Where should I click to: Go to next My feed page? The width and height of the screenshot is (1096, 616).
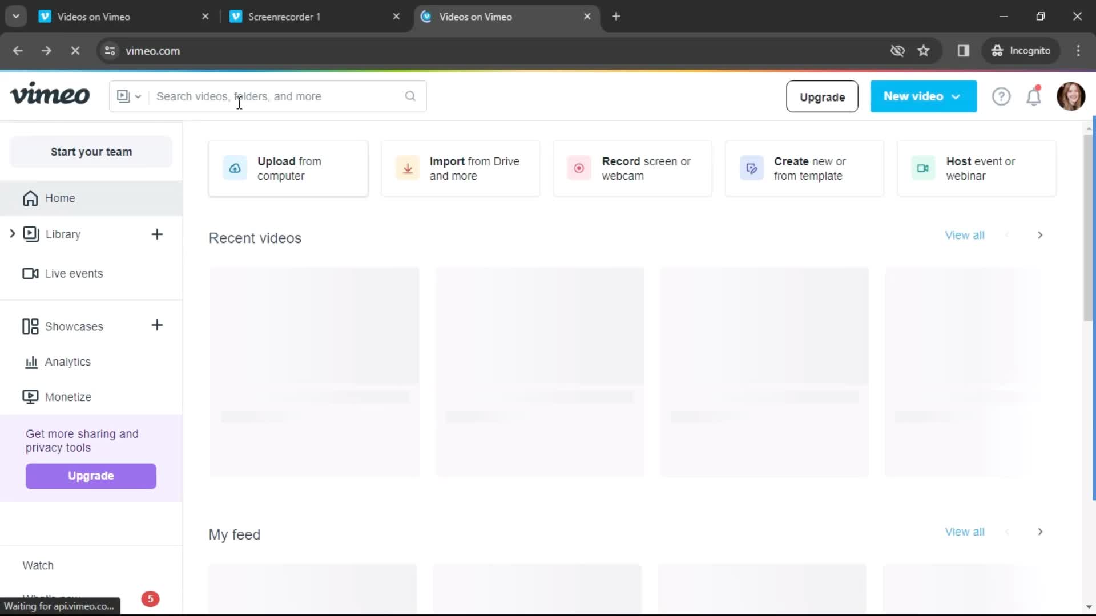1040,532
